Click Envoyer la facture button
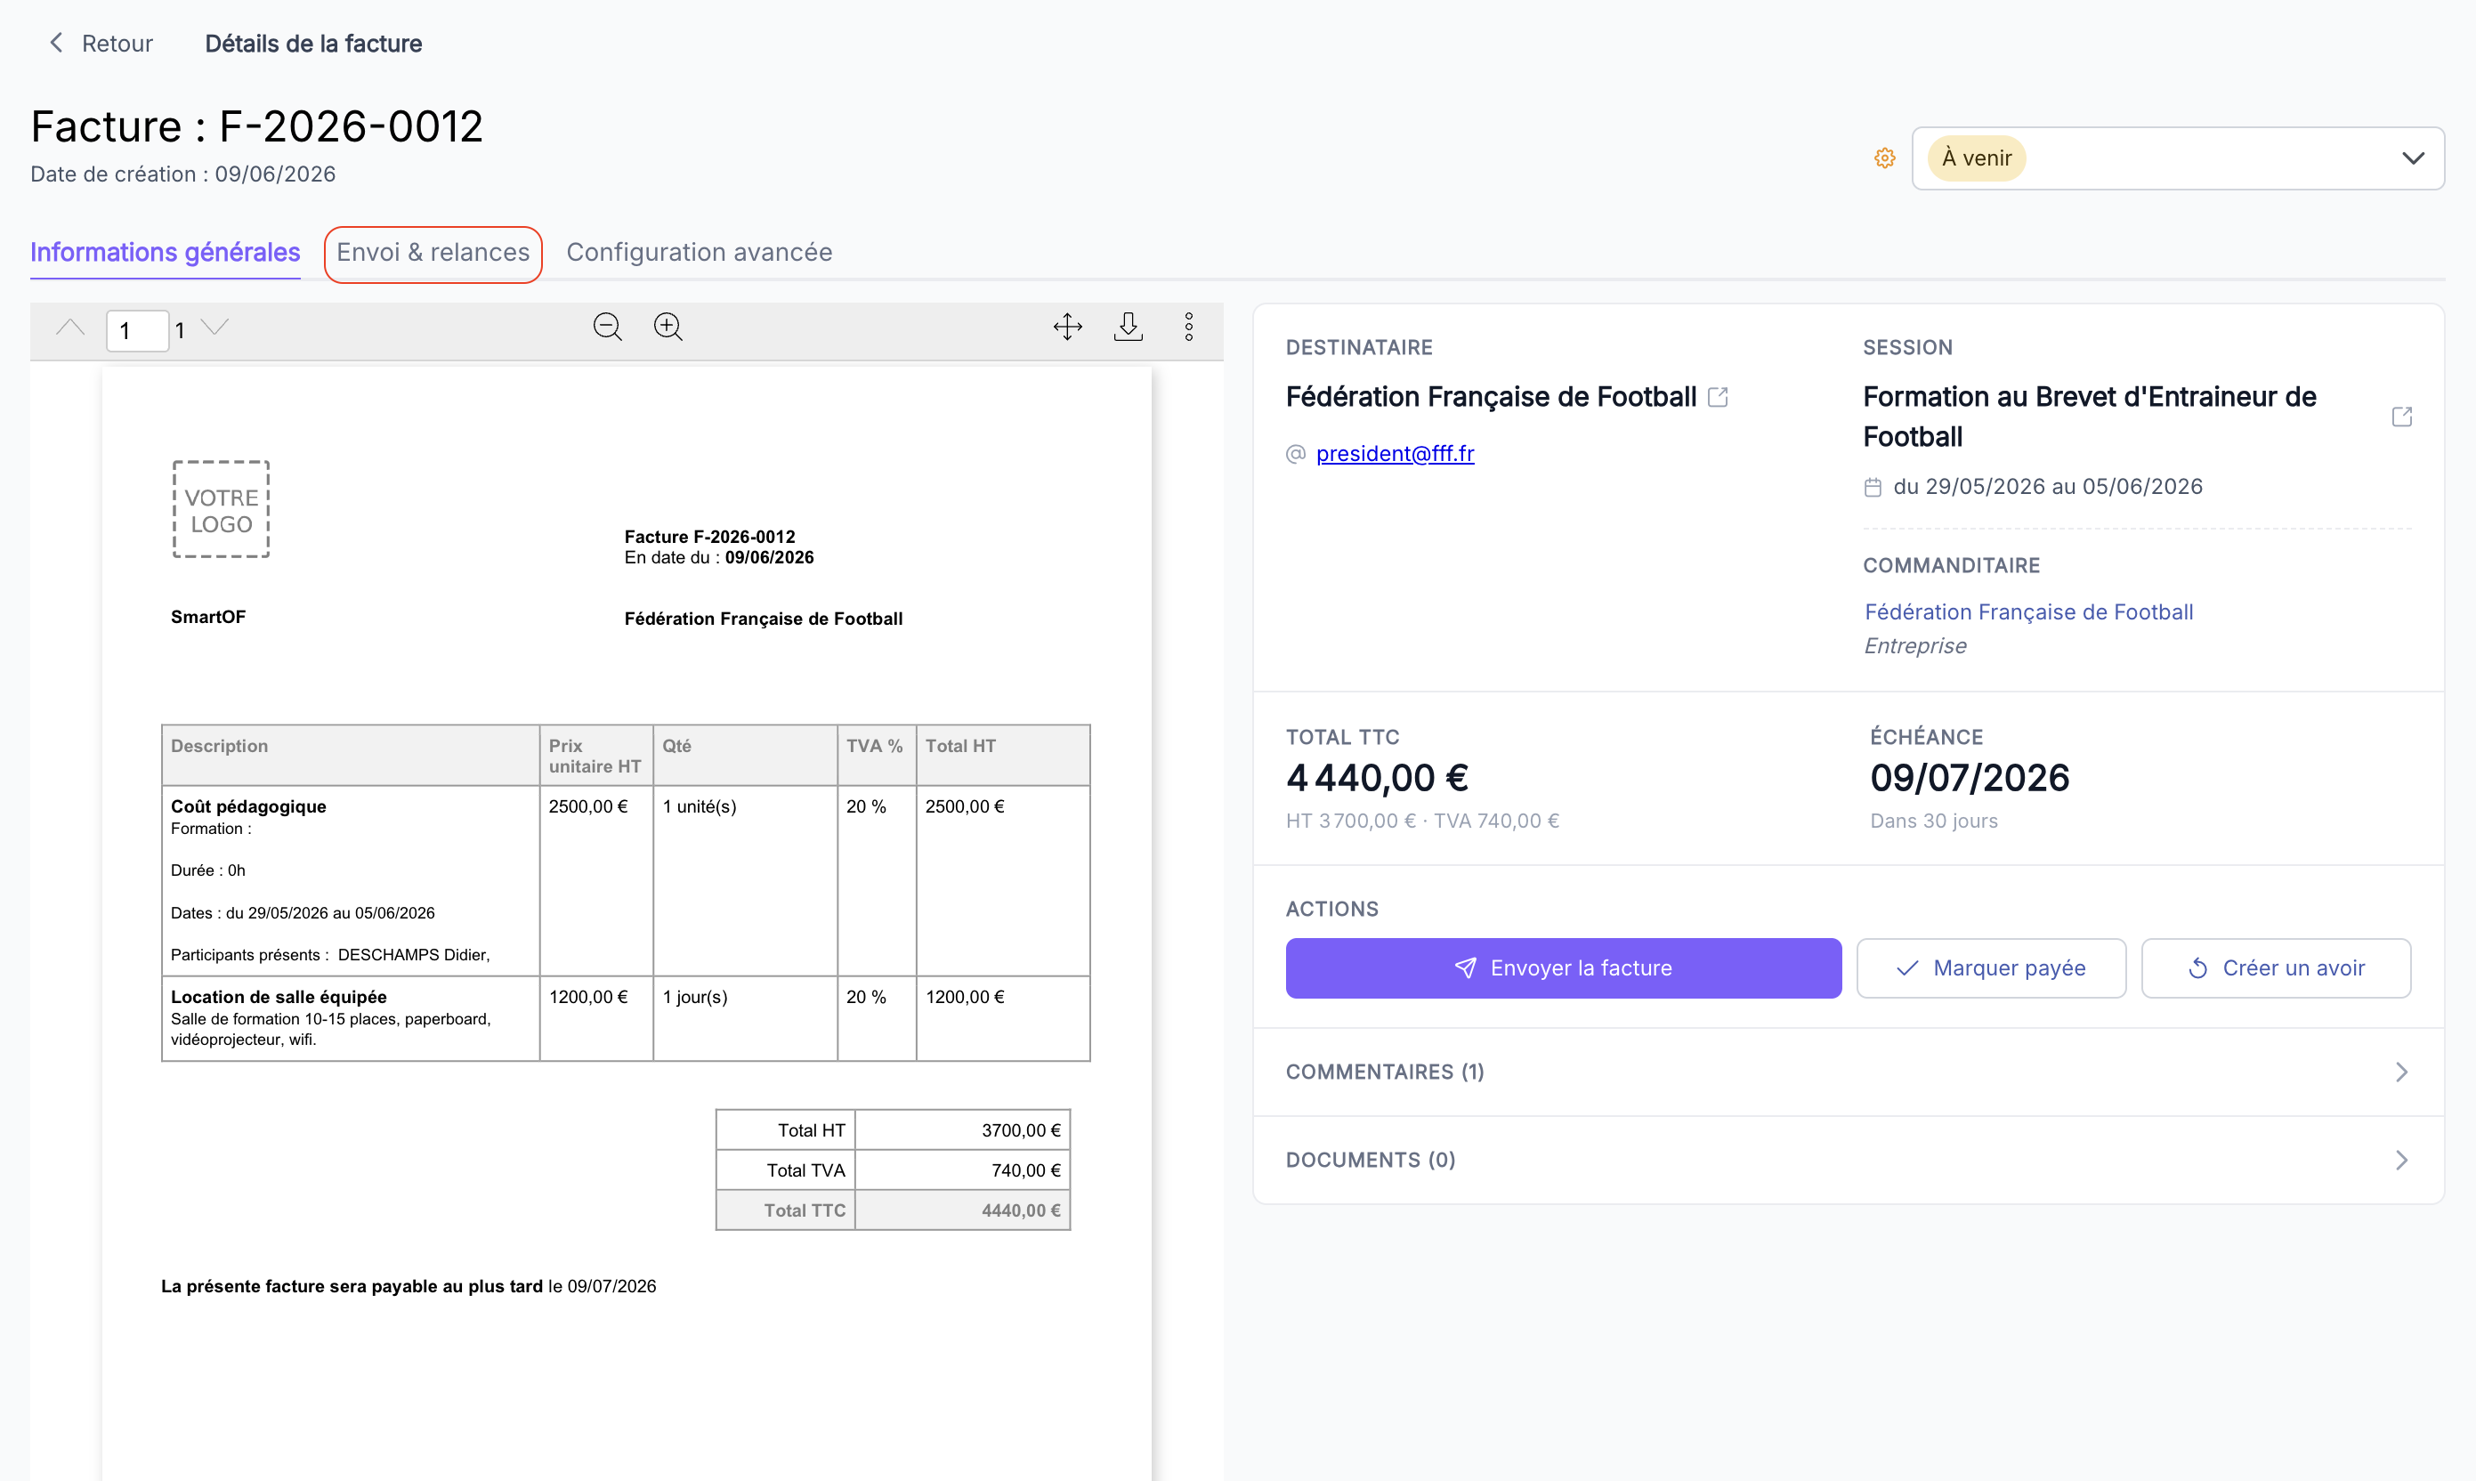Image resolution: width=2476 pixels, height=1481 pixels. [1563, 968]
